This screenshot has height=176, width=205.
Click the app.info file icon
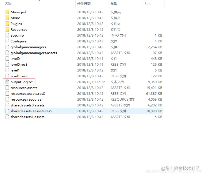coord(7,35)
